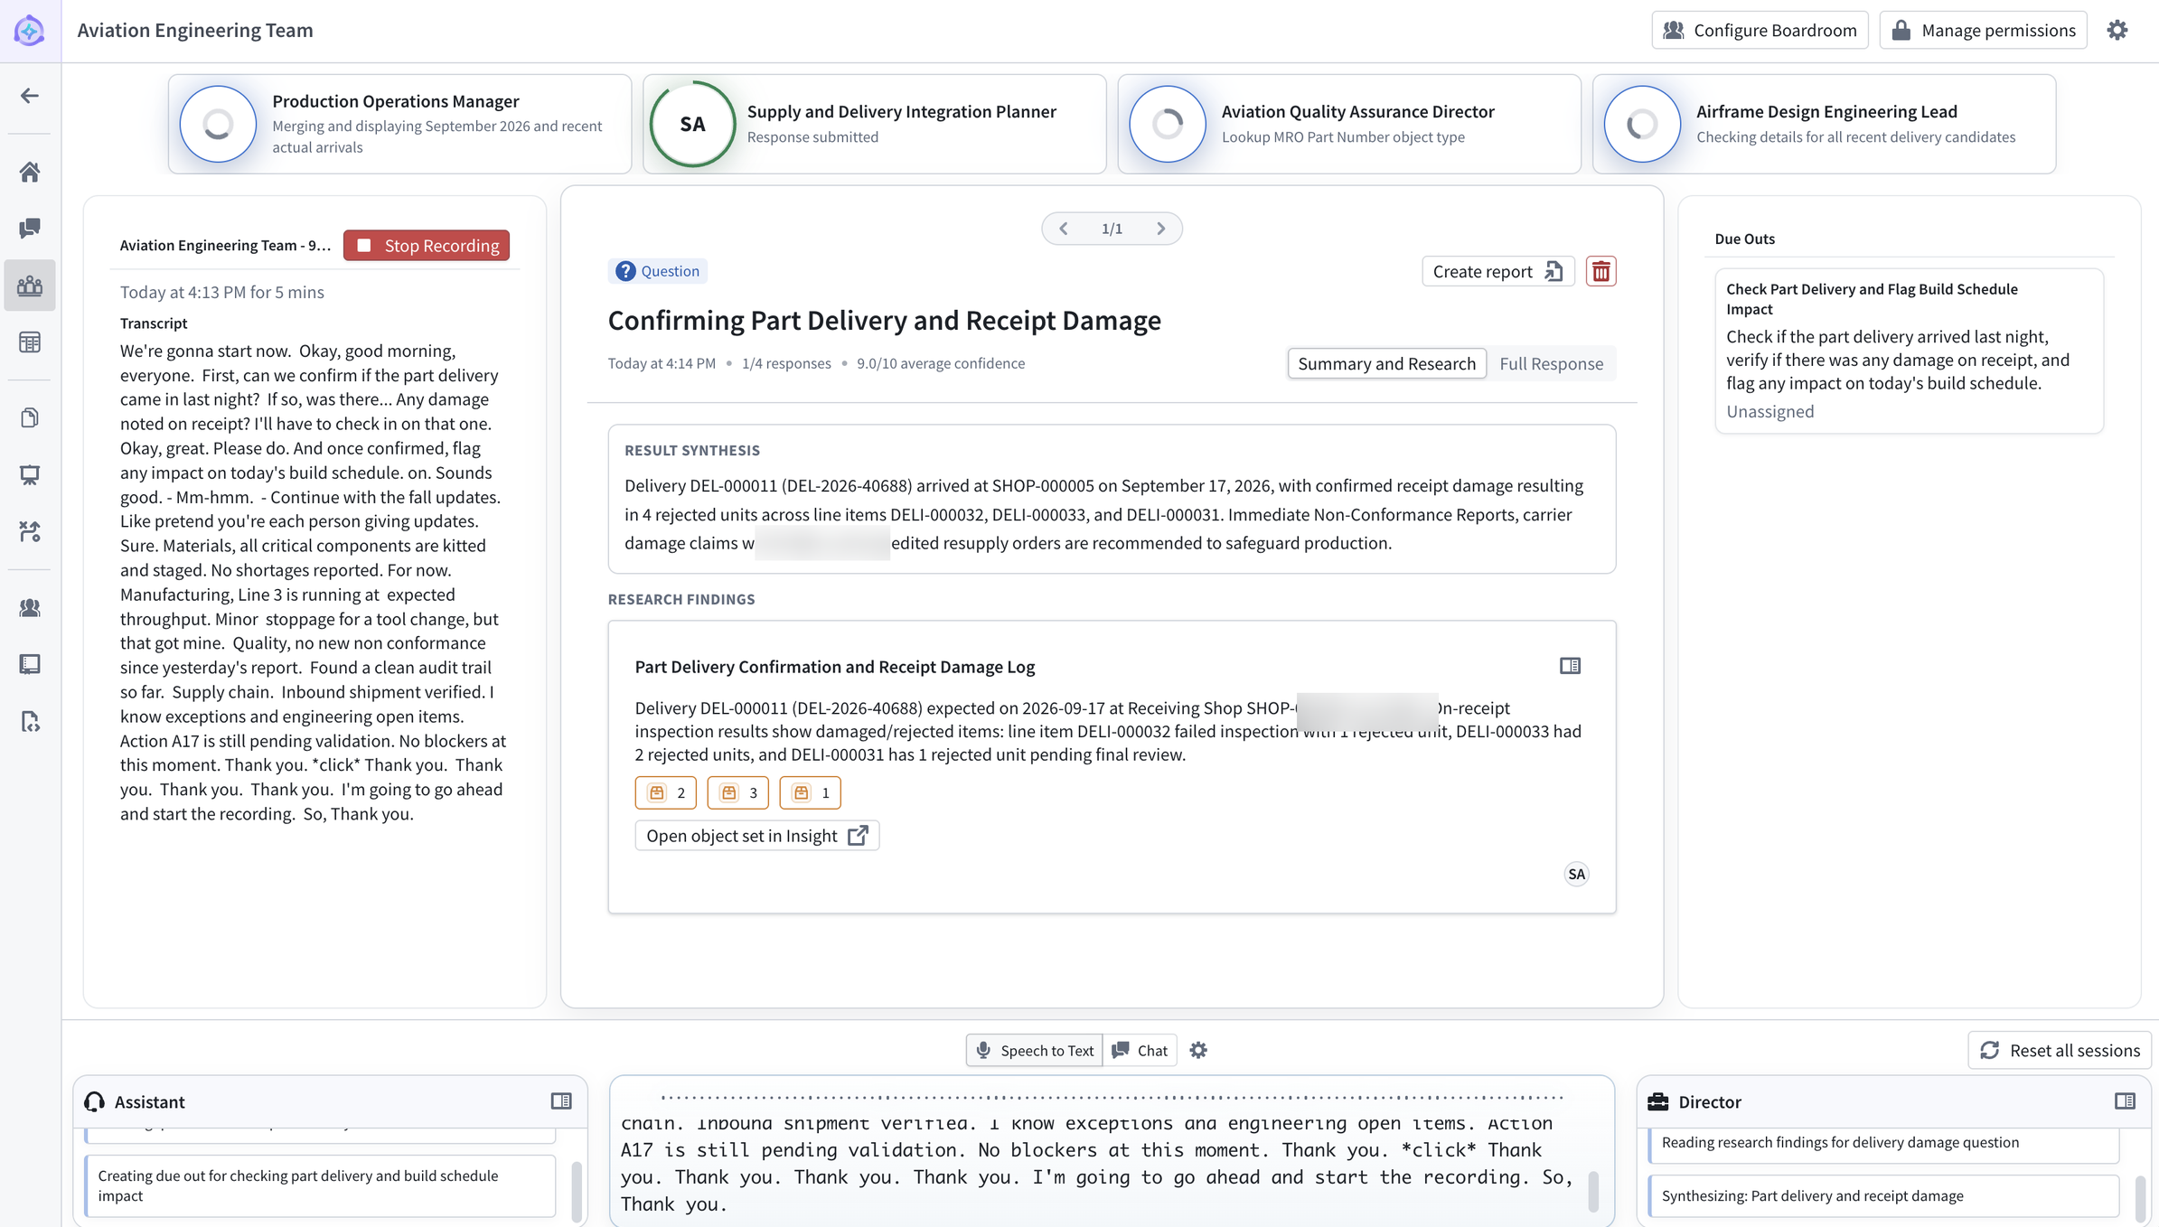Open the boardroom team icon in sidebar
This screenshot has height=1227, width=2159.
pyautogui.click(x=30, y=286)
